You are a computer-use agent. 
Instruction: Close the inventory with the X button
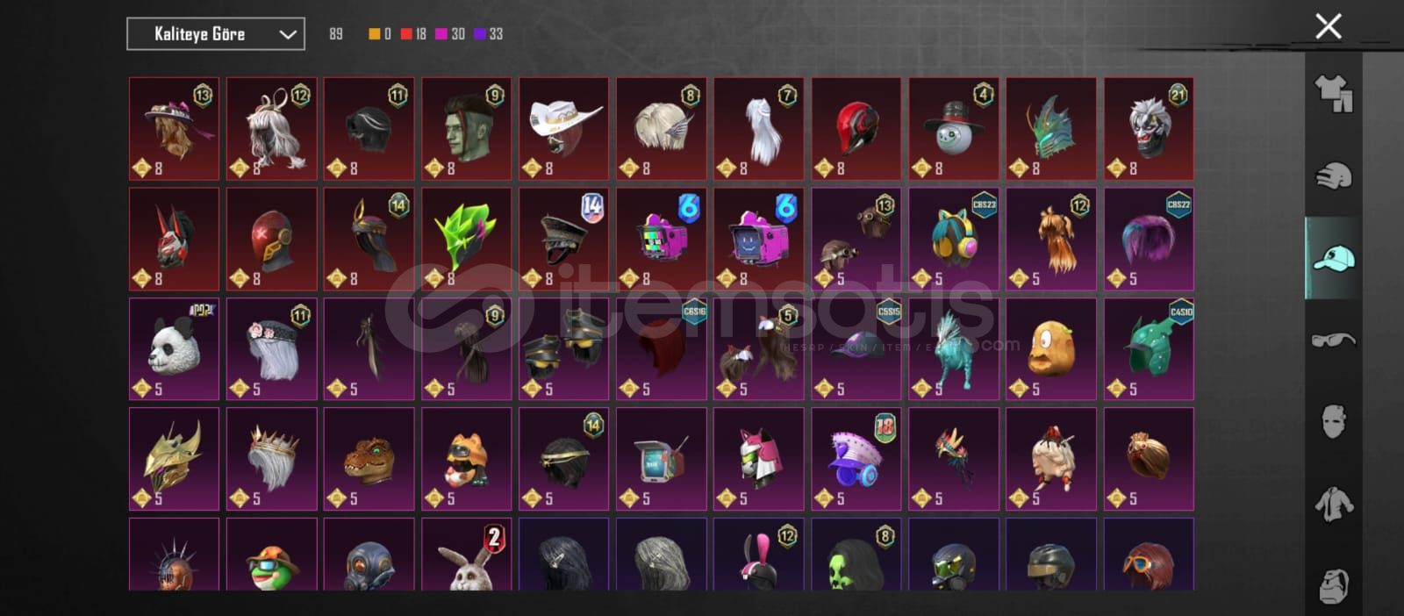click(x=1329, y=26)
